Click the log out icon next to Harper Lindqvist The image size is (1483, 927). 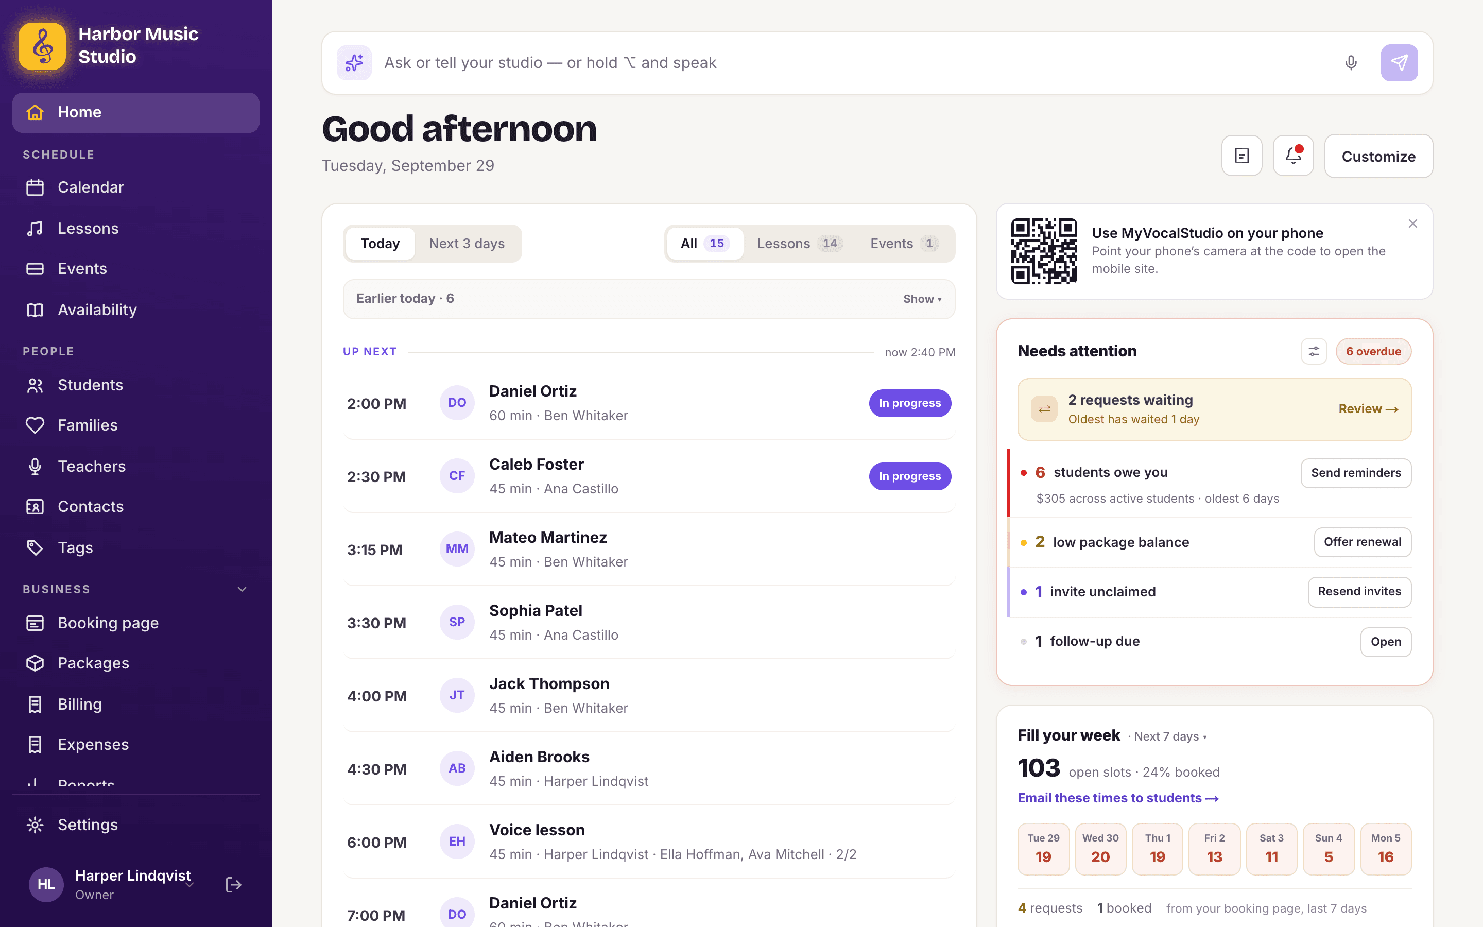tap(233, 884)
